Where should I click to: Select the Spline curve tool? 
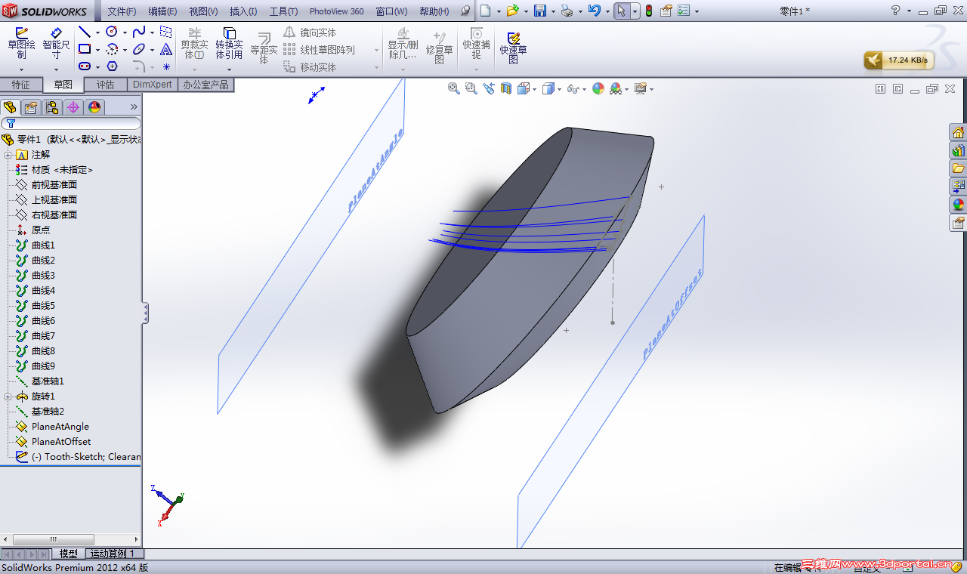(x=139, y=32)
